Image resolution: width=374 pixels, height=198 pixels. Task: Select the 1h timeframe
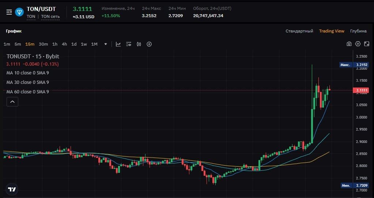[55, 44]
